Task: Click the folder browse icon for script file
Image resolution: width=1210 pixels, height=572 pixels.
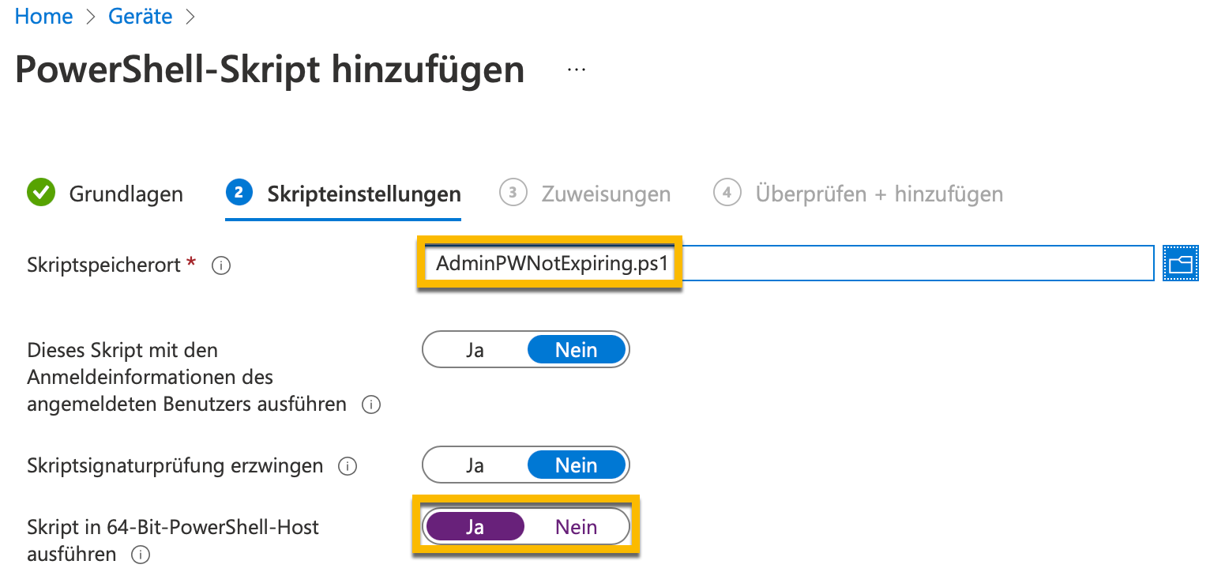Action: point(1181,264)
